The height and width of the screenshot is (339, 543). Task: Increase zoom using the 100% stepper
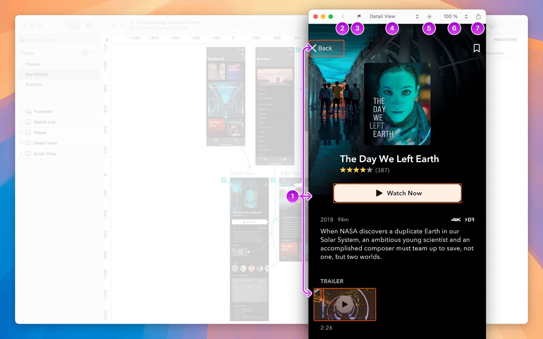coord(466,15)
